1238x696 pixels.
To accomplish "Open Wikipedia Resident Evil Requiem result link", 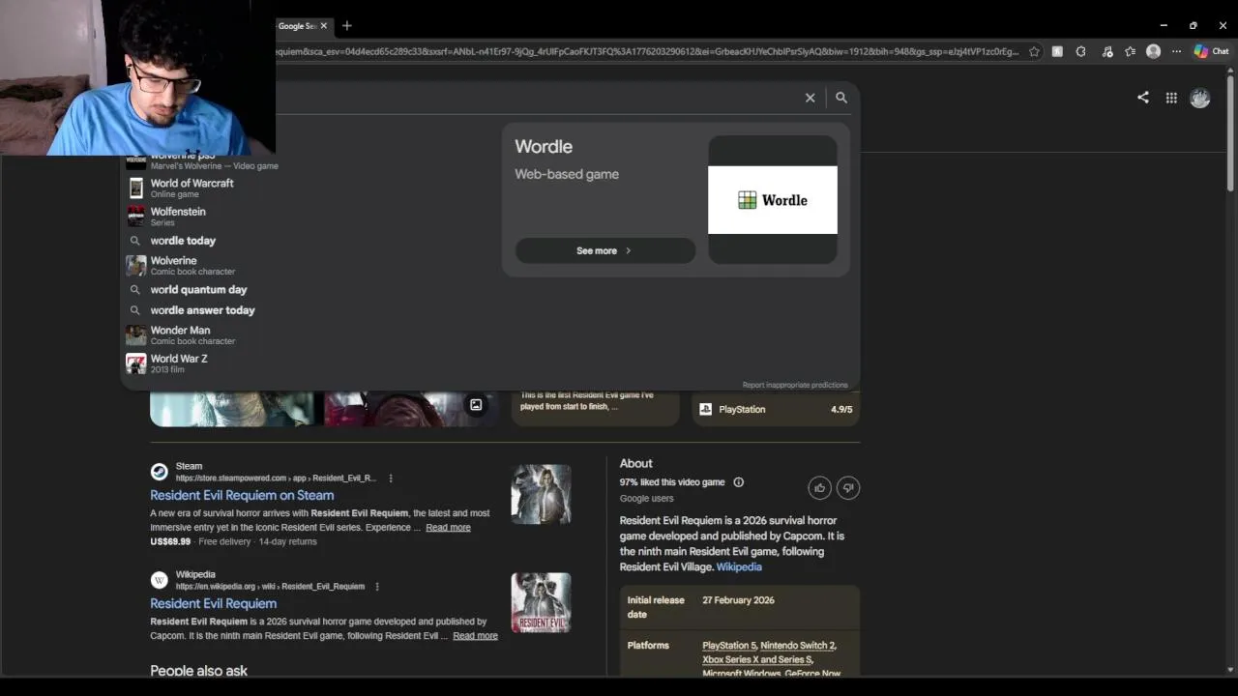I will pyautogui.click(x=213, y=603).
